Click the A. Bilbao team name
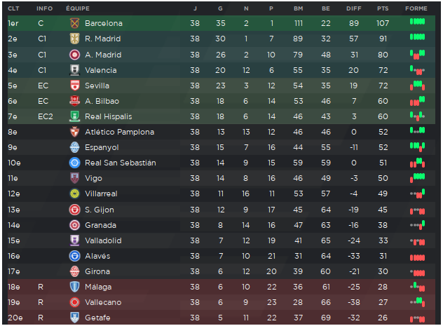The height and width of the screenshot is (326, 443). click(x=102, y=101)
